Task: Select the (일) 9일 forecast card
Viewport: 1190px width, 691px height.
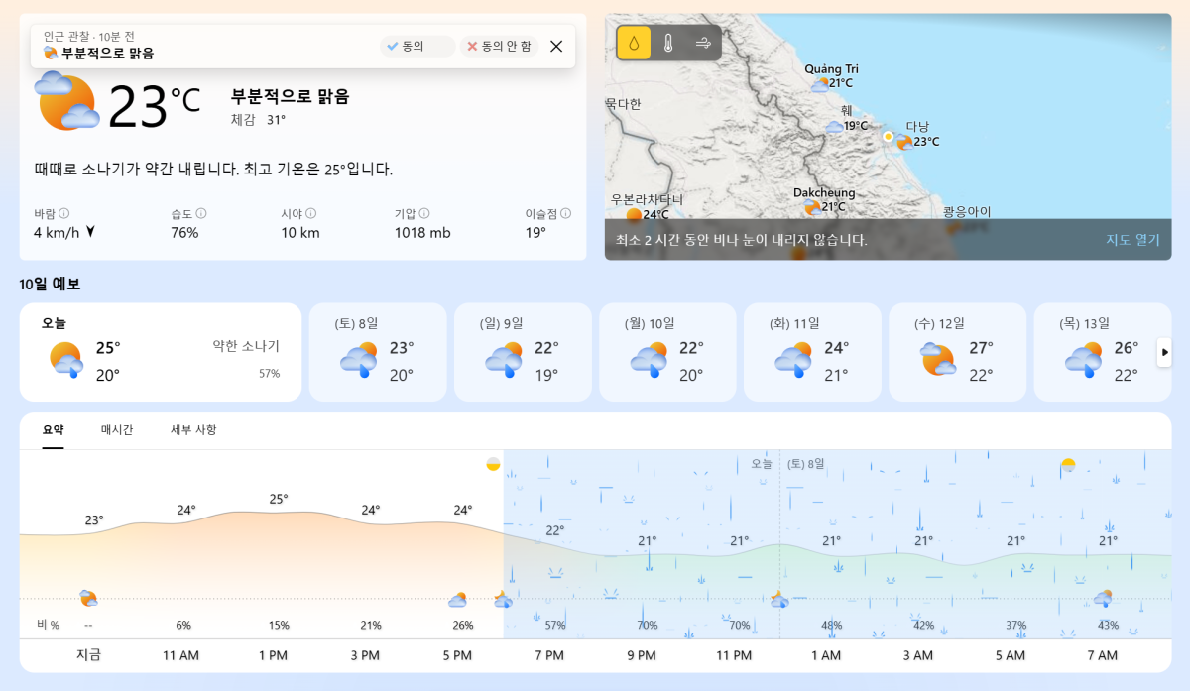Action: pos(523,352)
